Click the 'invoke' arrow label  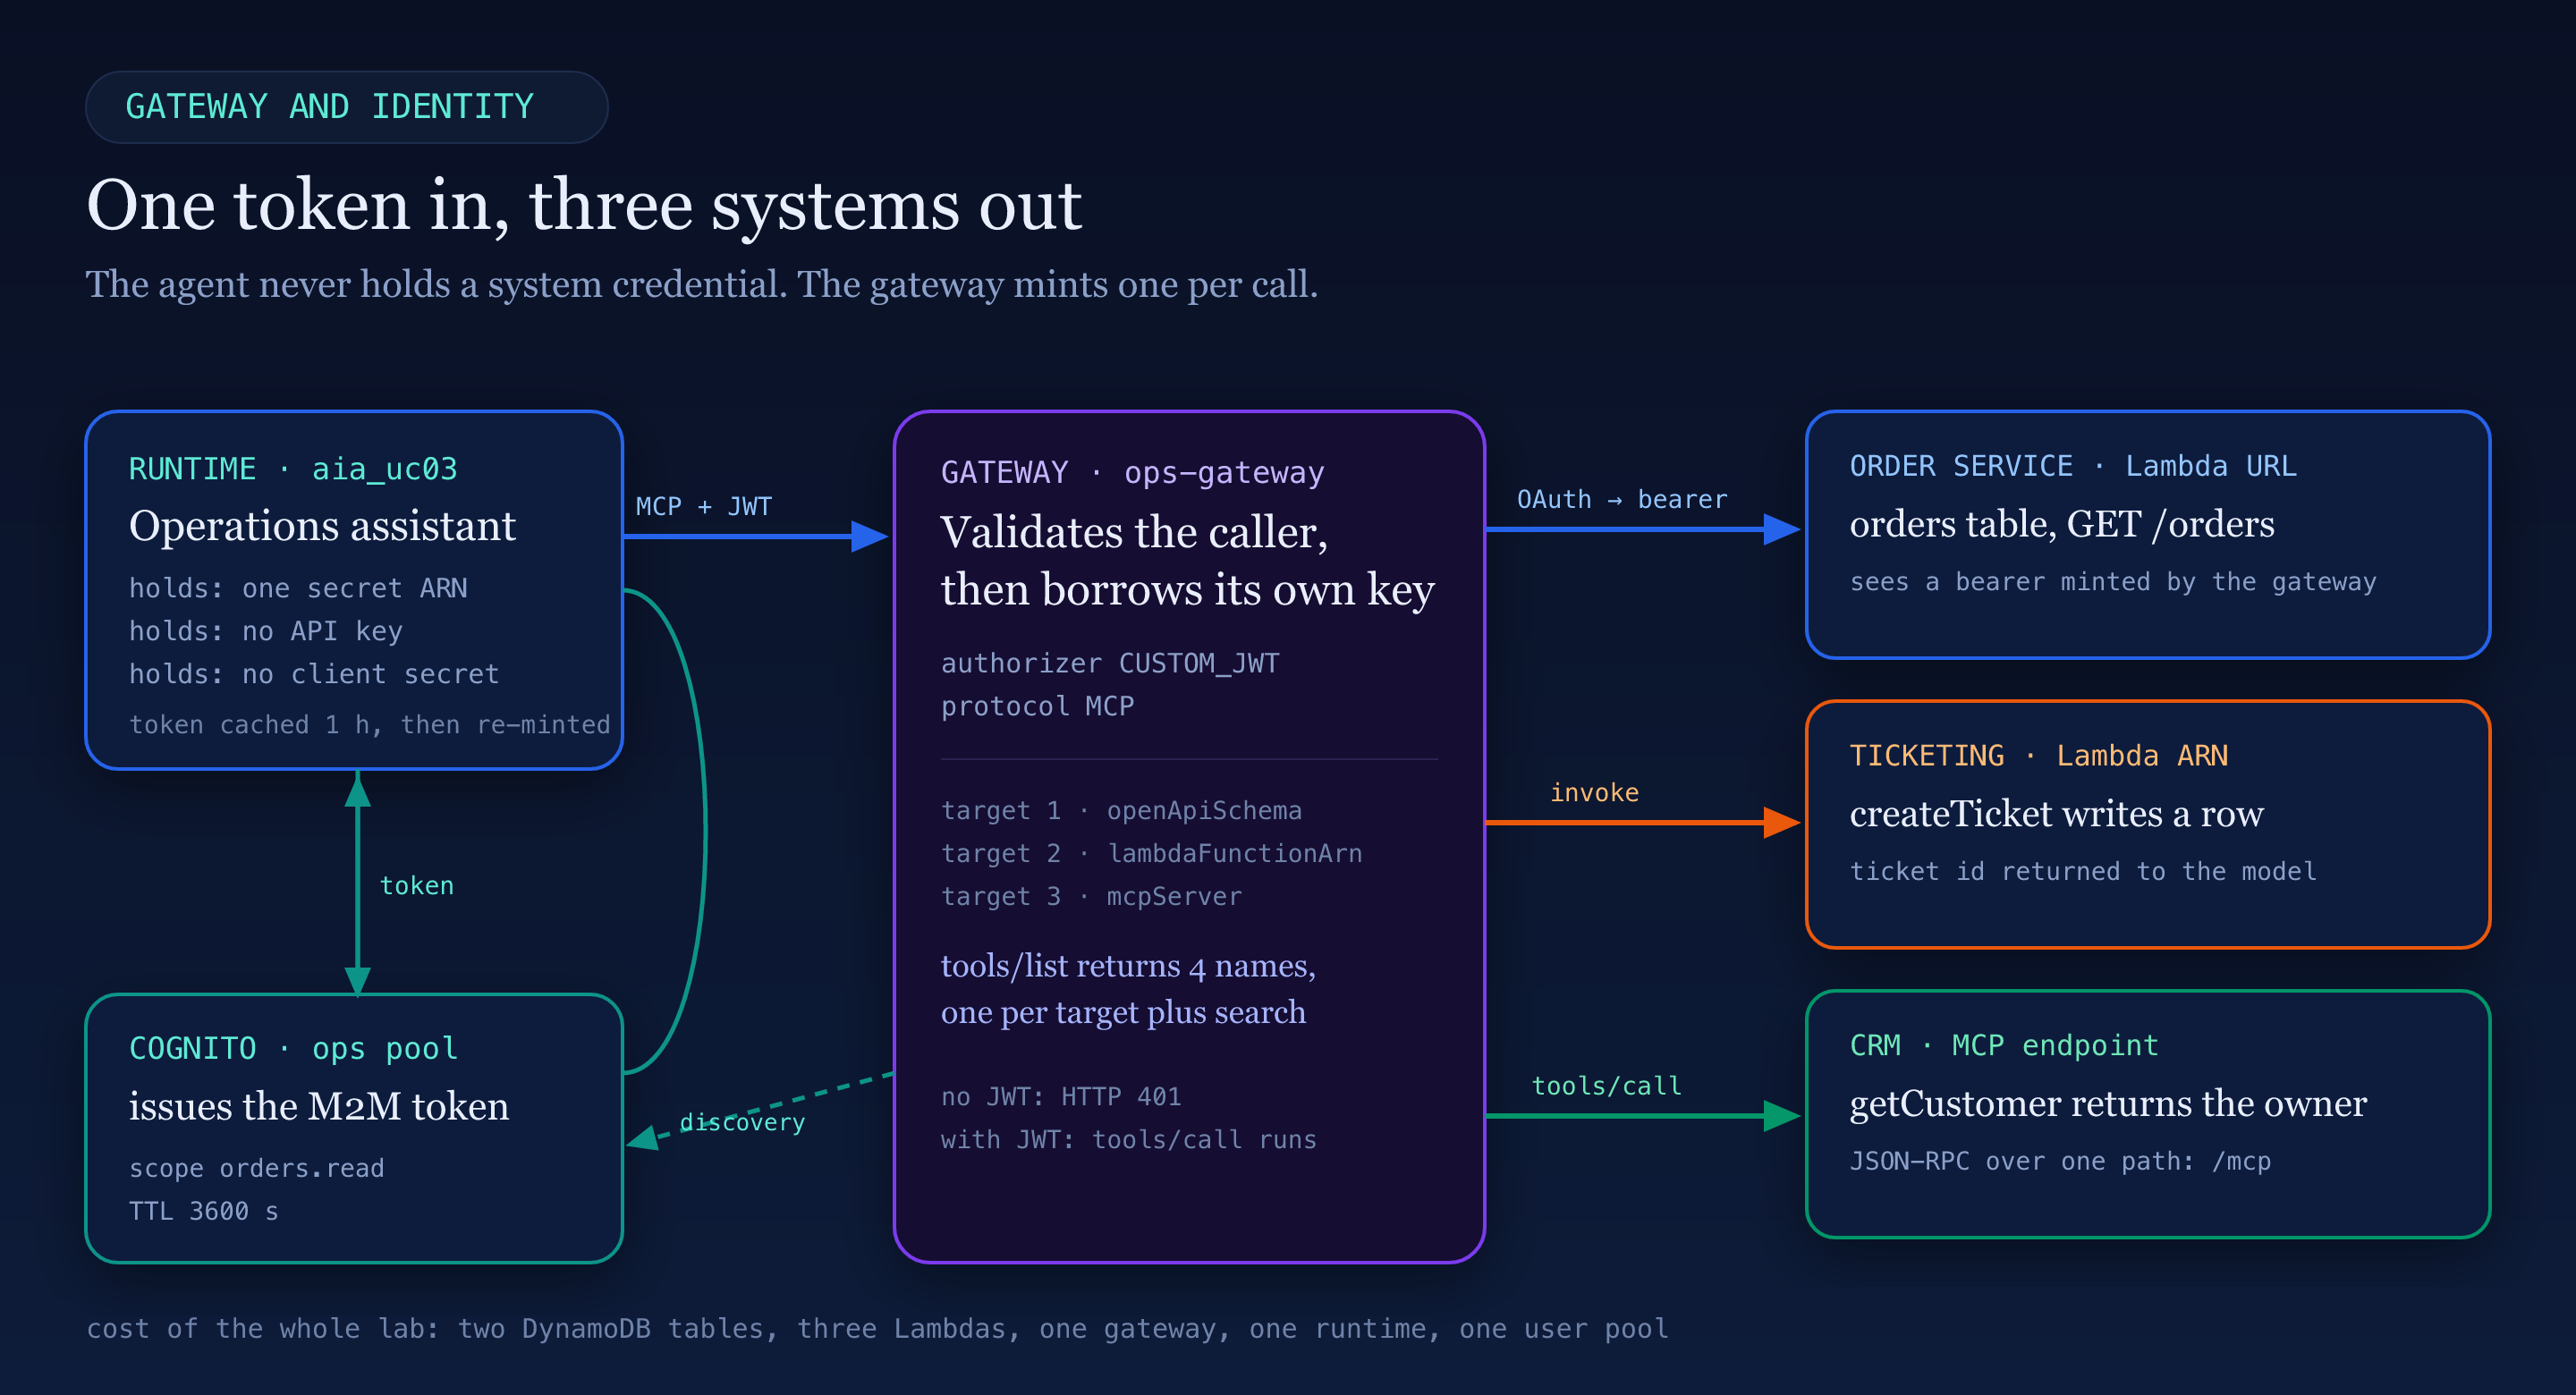(x=1594, y=792)
